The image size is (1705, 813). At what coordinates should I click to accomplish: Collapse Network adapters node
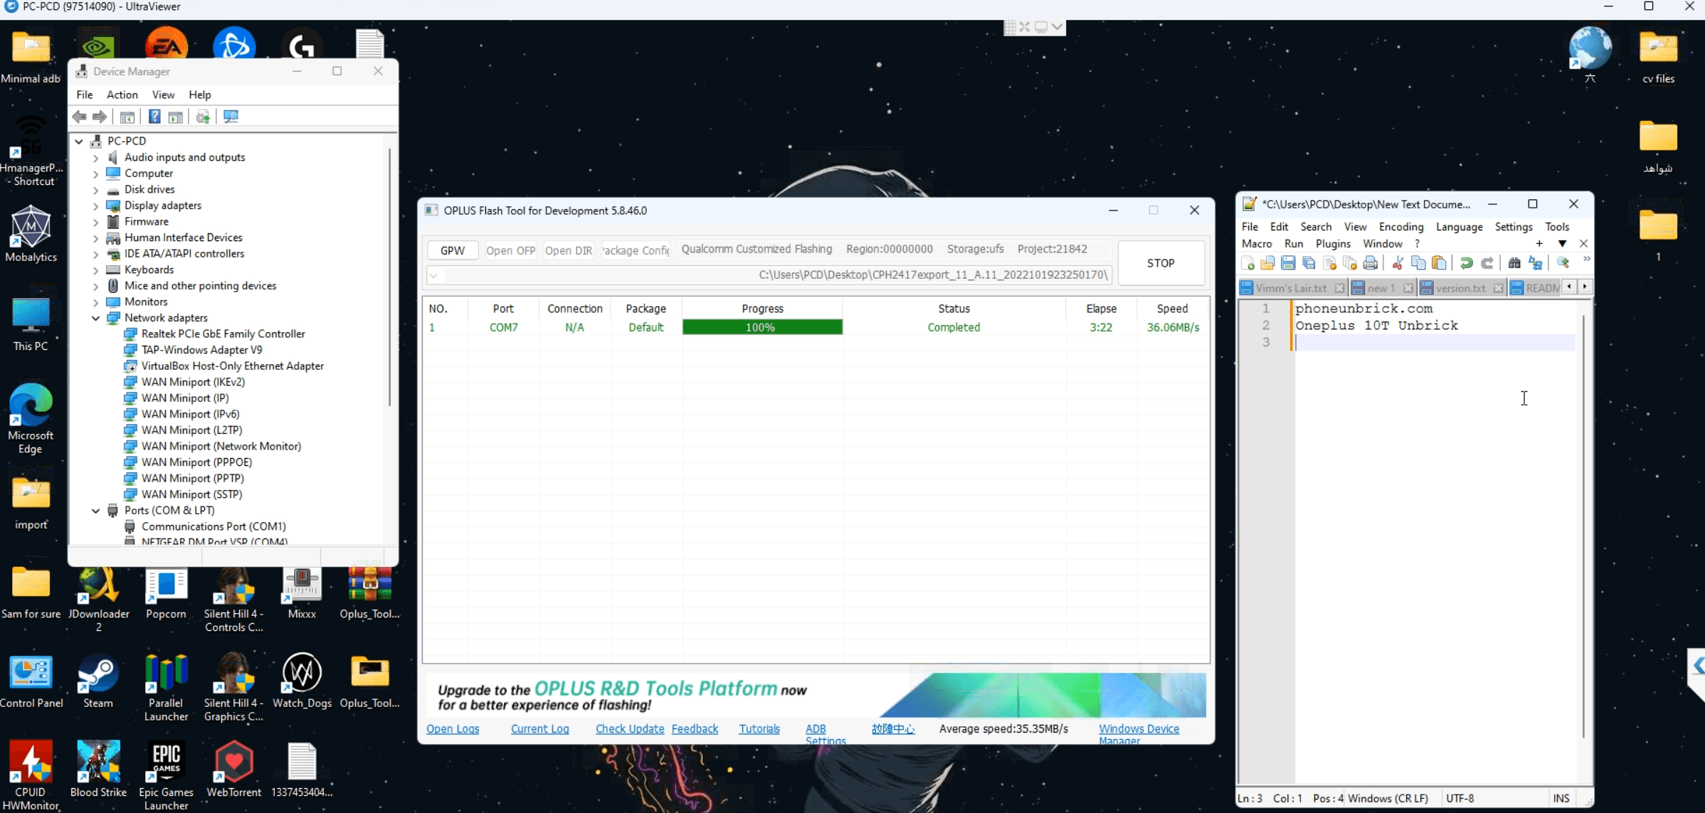[96, 318]
